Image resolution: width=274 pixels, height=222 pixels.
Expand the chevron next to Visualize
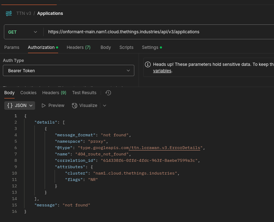point(105,106)
